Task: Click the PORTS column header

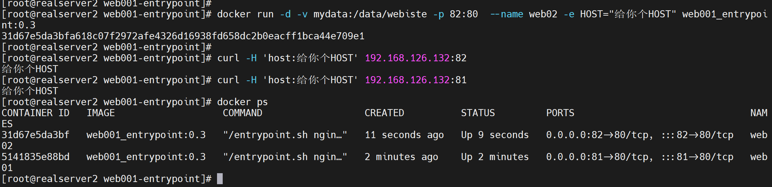Action: 560,113
